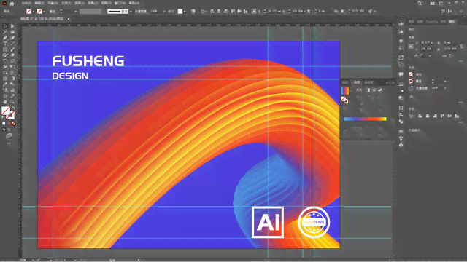Click the globe recolor artwork icon in control bar
Screen dimensions: 467x262
coord(193,12)
